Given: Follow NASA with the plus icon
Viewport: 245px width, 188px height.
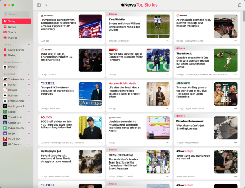Looking at the screenshot, I should coord(29,133).
